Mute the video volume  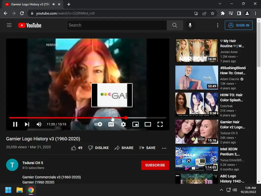[39, 124]
